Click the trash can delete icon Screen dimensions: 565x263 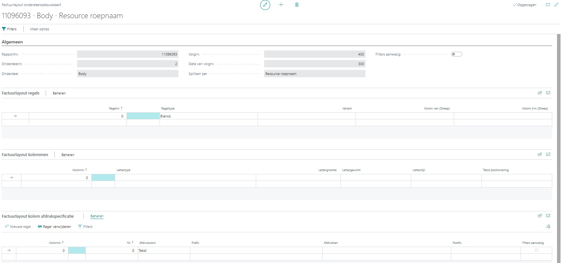(x=297, y=5)
